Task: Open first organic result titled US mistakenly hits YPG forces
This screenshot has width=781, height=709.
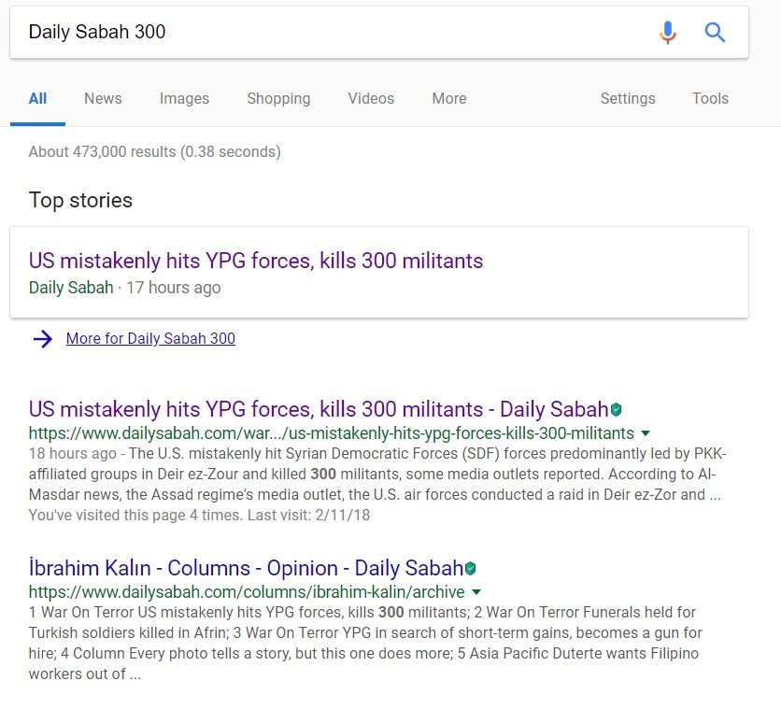Action: pos(319,409)
